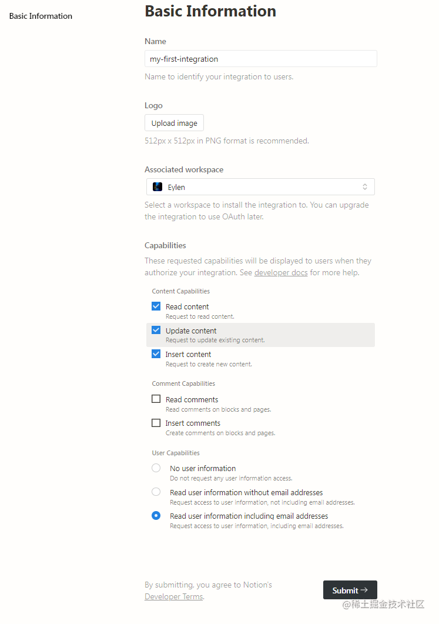Screen dimensions: 439x624
Task: Submit the integration form
Action: click(x=350, y=590)
